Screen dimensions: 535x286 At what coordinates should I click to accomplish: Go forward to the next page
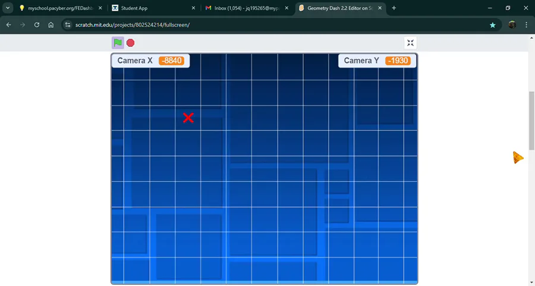point(23,24)
